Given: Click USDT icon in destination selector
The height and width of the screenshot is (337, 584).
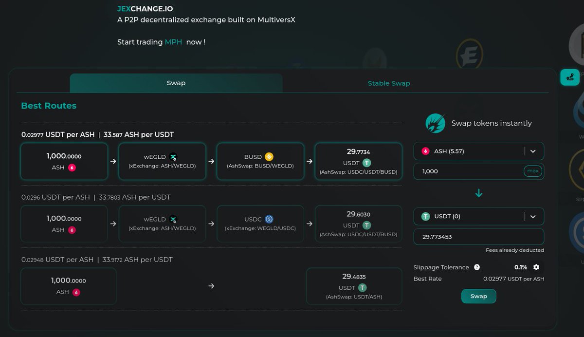Looking at the screenshot, I should tap(426, 216).
